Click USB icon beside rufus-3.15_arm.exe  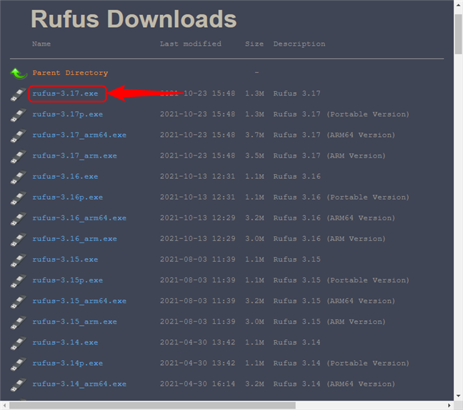19,322
